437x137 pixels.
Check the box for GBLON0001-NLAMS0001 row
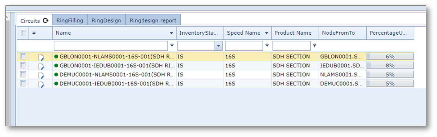23,56
